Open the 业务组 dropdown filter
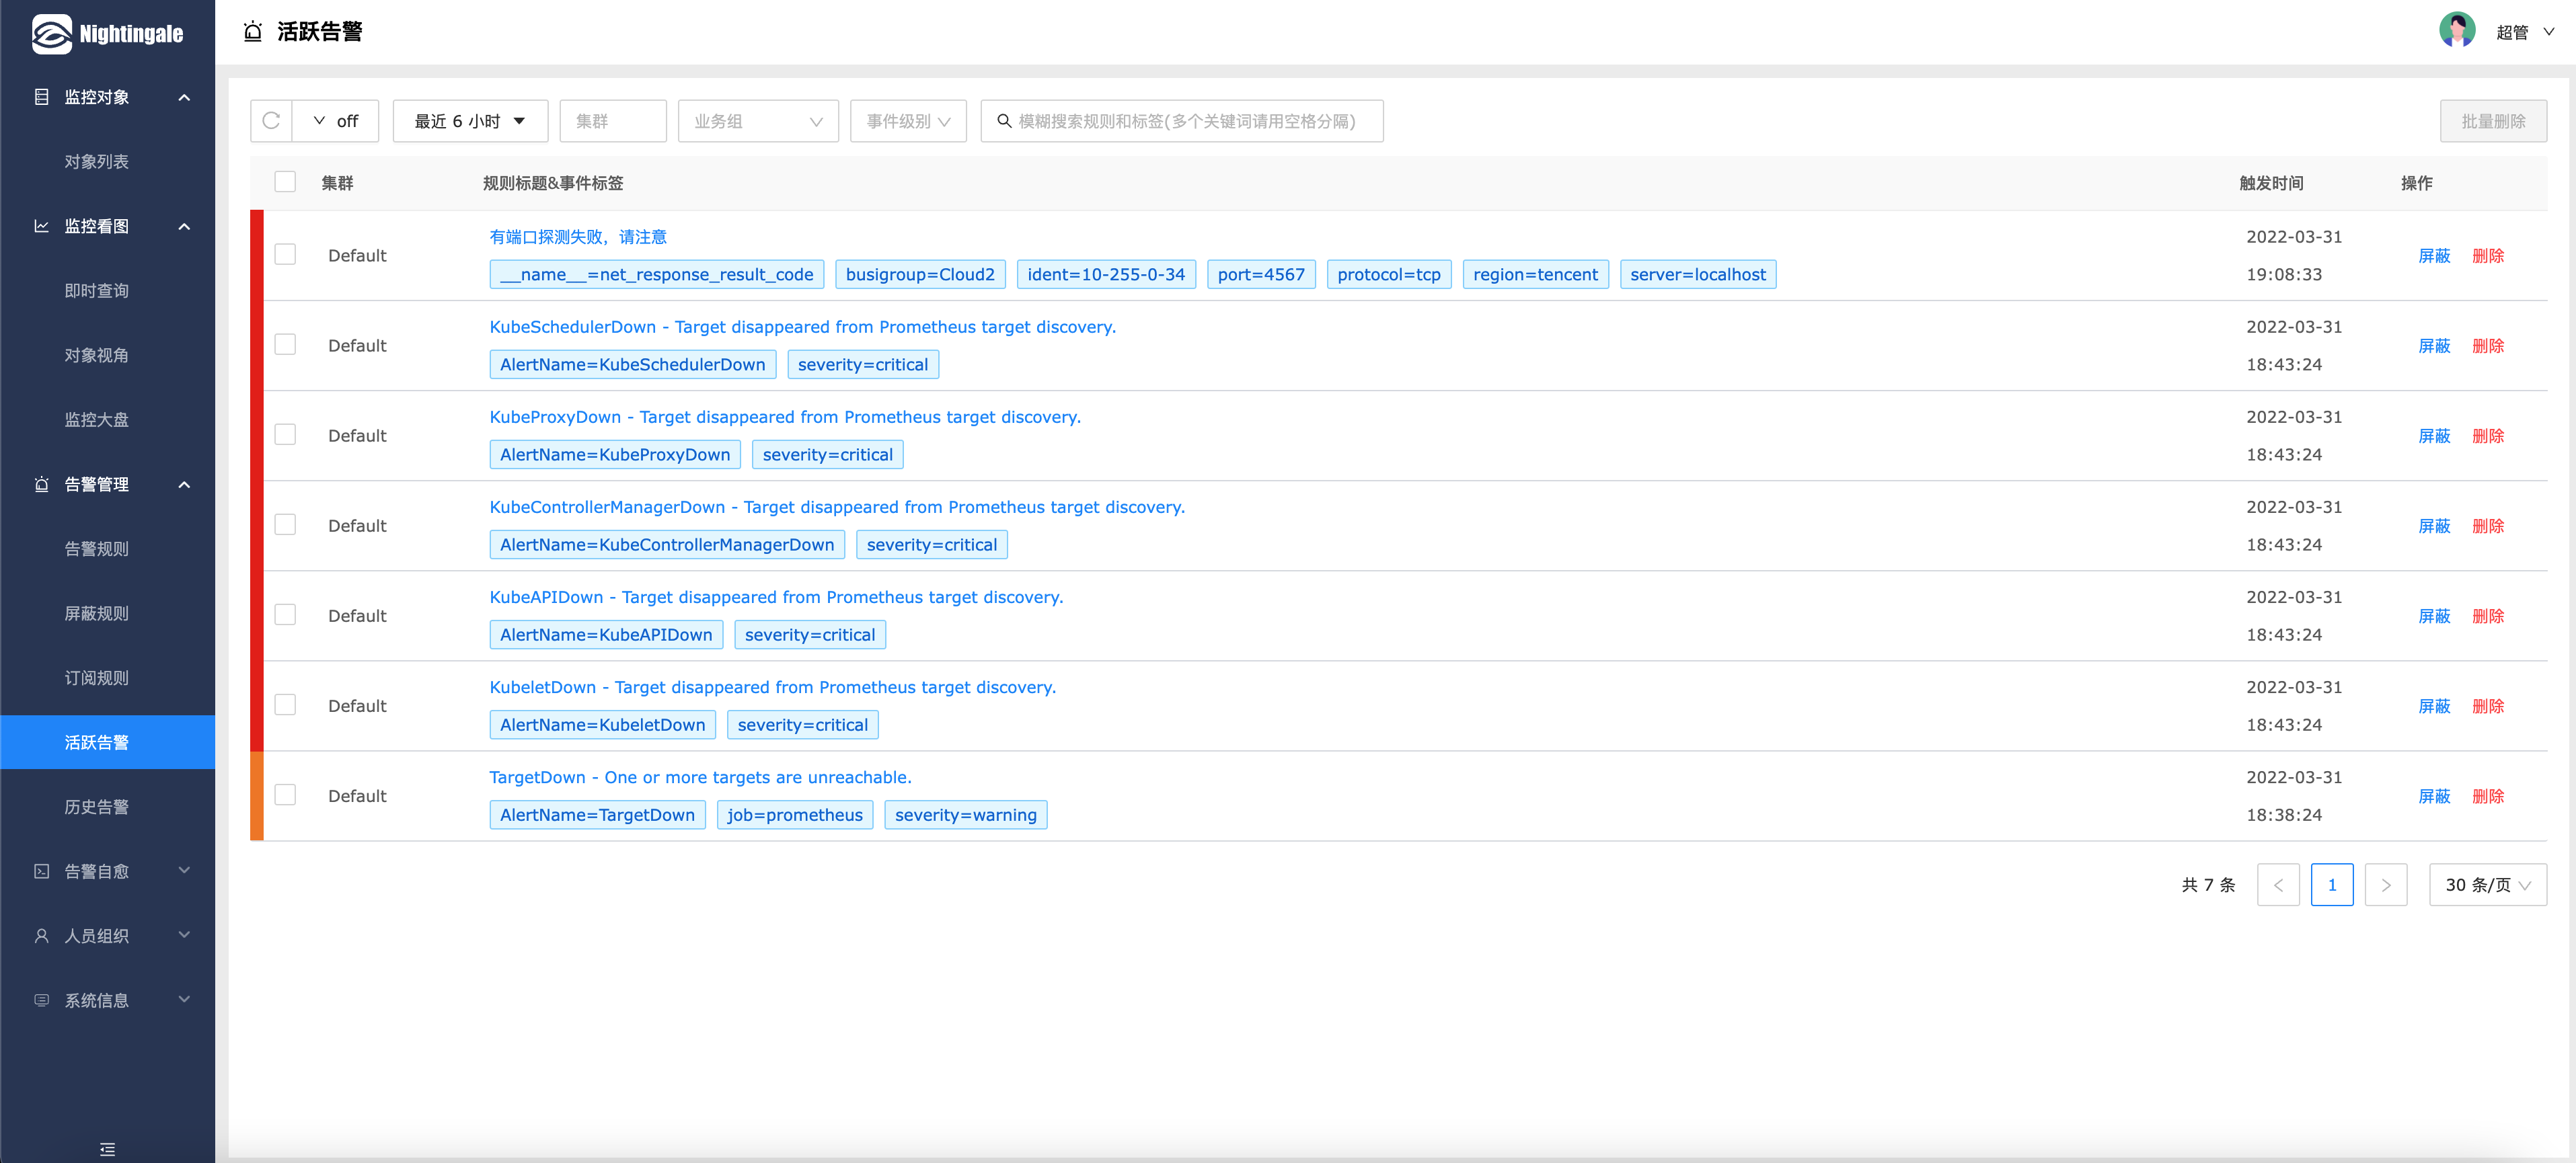The height and width of the screenshot is (1163, 2576). click(757, 121)
